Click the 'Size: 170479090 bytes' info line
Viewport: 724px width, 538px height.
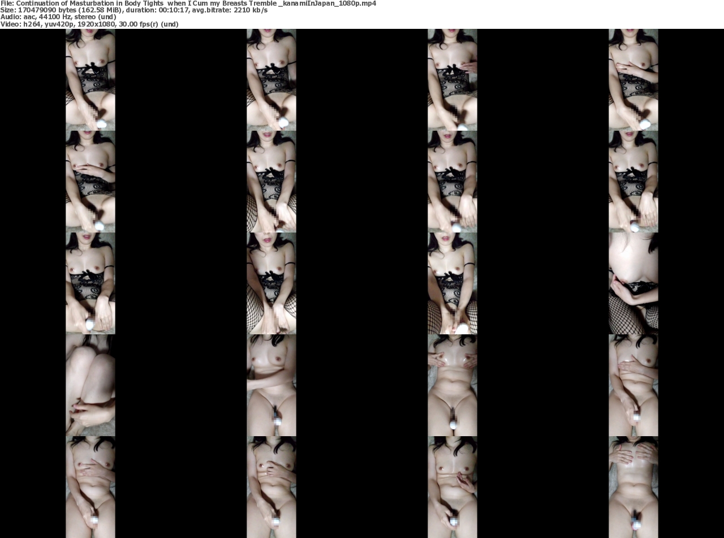(x=134, y=10)
